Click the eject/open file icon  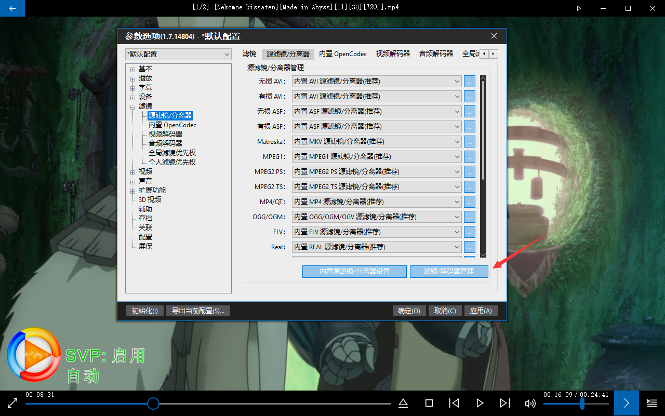[x=403, y=403]
